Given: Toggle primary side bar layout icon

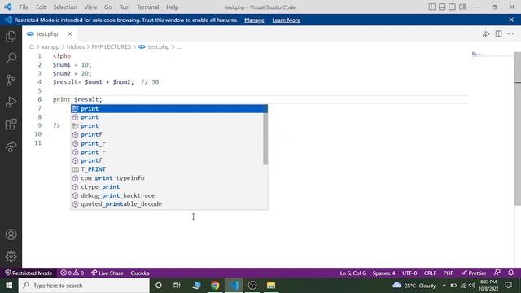Looking at the screenshot, I should (x=432, y=7).
